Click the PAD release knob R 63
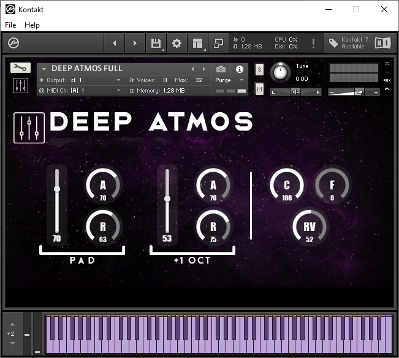 [103, 226]
